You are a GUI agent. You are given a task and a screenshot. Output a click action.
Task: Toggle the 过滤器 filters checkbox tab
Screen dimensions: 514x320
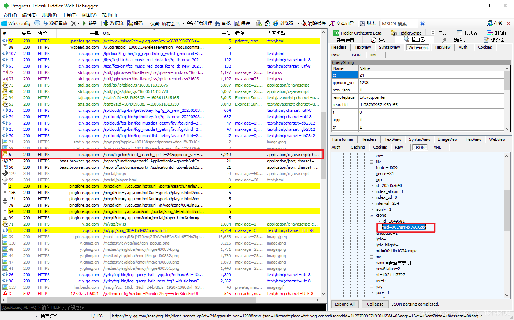tap(467, 33)
